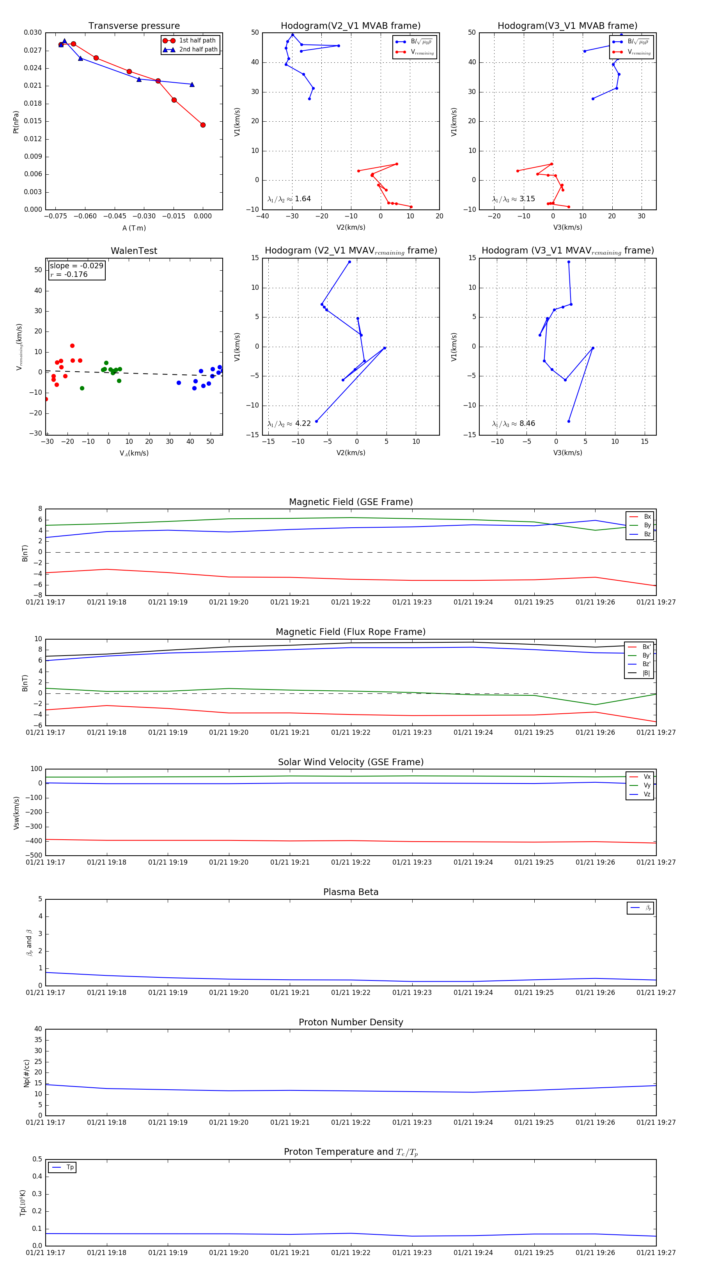Click the βp legend in Plasma Beta plot
Viewport: 702px width, 1287px height.
pyautogui.click(x=640, y=908)
